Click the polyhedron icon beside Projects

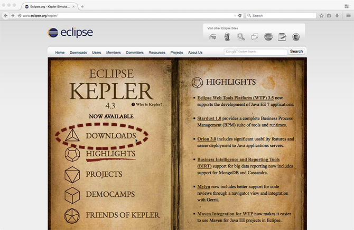tap(72, 174)
